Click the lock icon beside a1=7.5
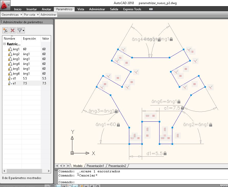This screenshot has height=187, width=228. [182, 108]
